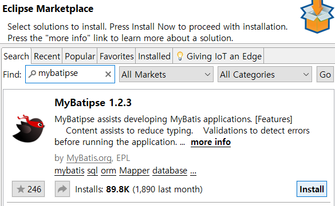335x206 pixels.
Task: Open the Installed tab
Action: click(x=154, y=56)
